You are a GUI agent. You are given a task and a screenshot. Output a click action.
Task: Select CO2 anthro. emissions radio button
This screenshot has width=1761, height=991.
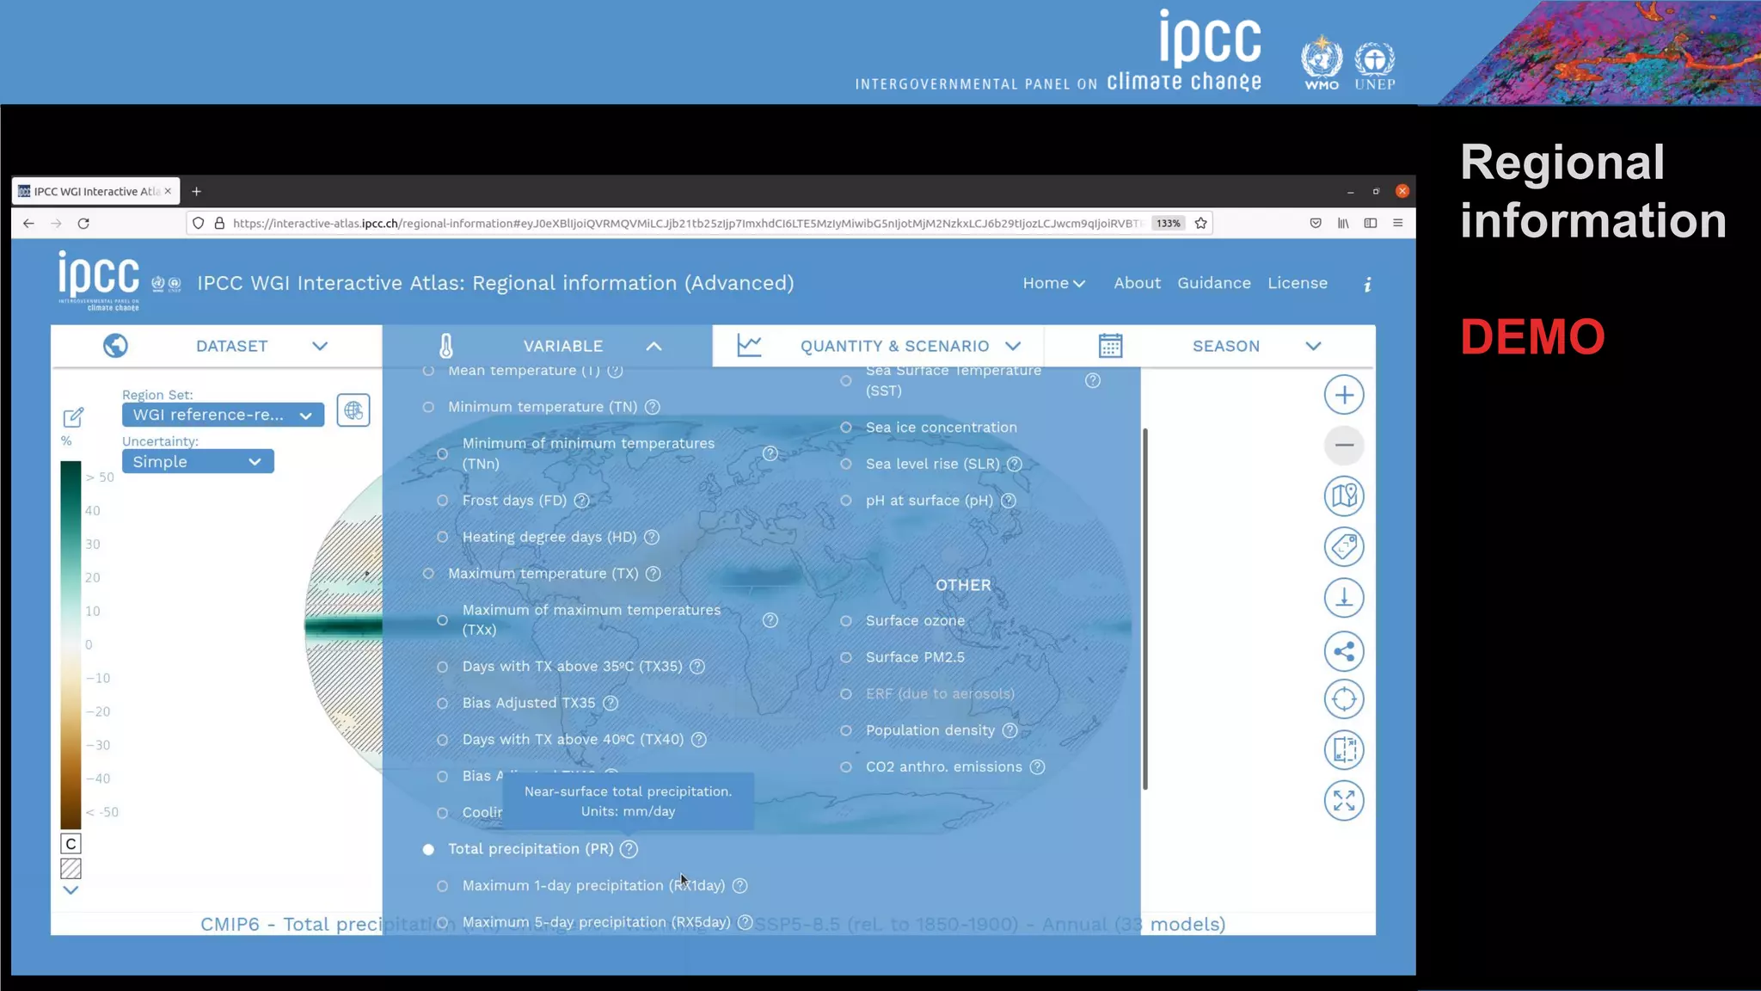tap(846, 766)
